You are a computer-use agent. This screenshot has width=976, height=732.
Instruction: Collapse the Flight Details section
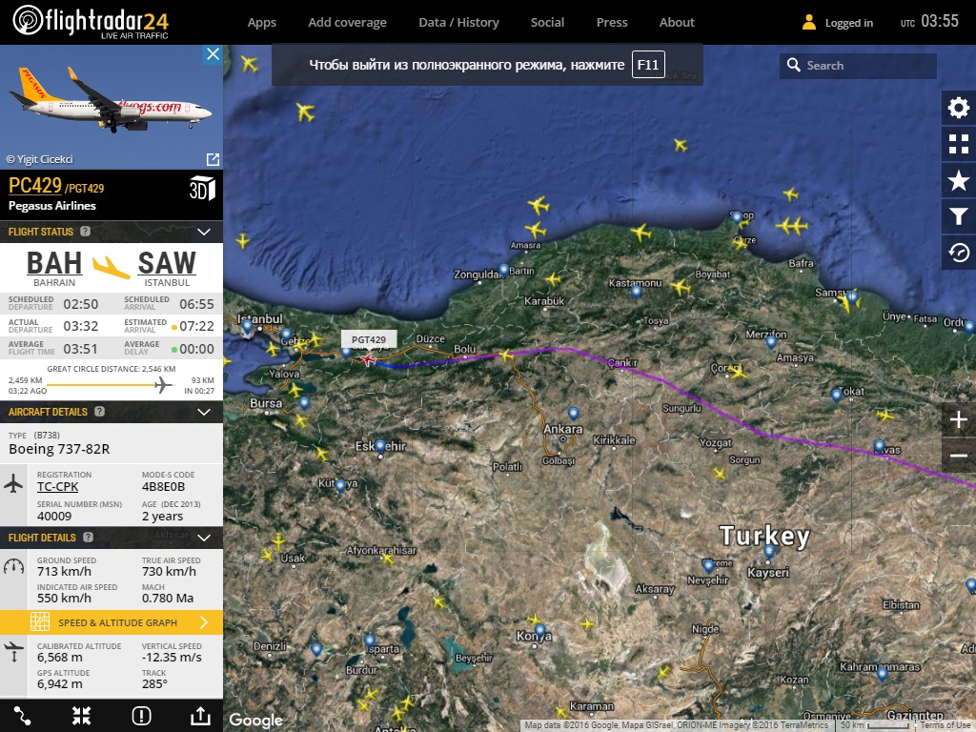(x=203, y=538)
